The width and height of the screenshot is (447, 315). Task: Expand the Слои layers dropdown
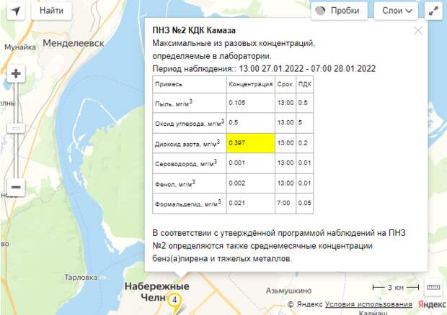(x=396, y=11)
